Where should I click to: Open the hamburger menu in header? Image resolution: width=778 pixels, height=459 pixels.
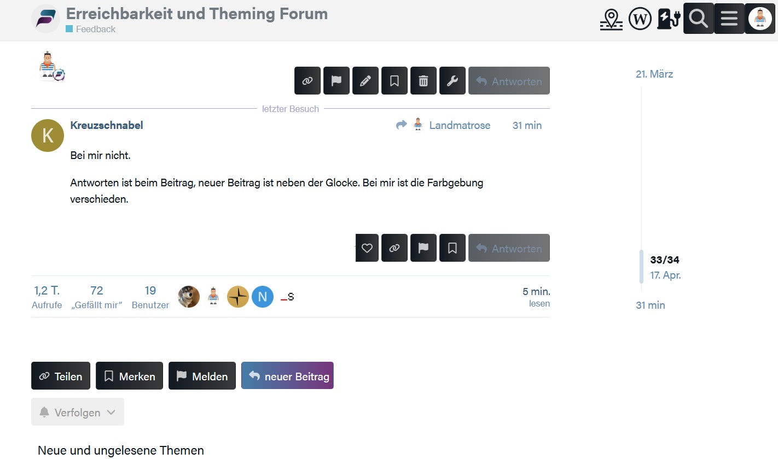[729, 19]
